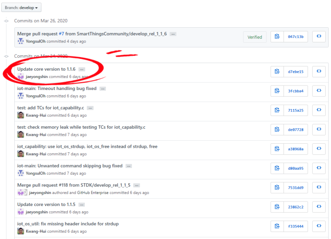Click jaeyongshin avatar on 1.1.5 commit
The width and height of the screenshot is (331, 239).
pyautogui.click(x=20, y=212)
